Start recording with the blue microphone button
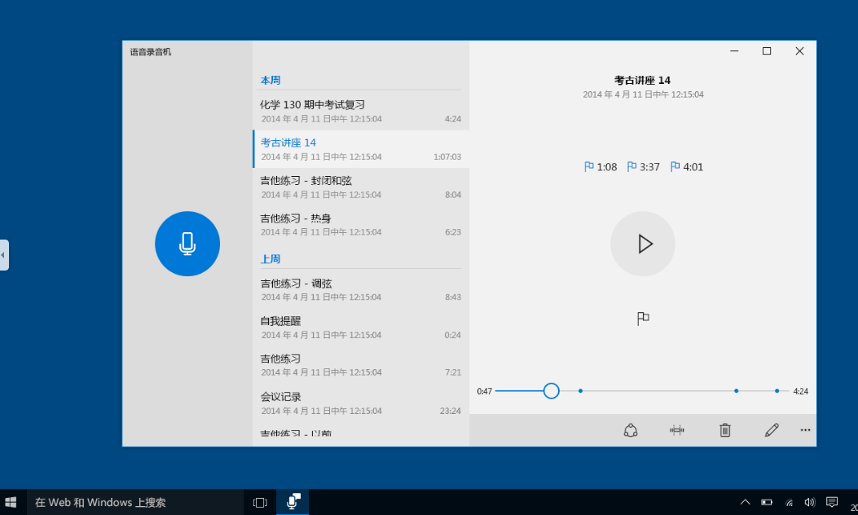The image size is (858, 515). tap(187, 244)
